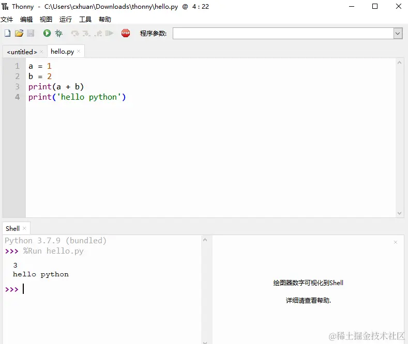Click the code line 'a = 1'
The width and height of the screenshot is (408, 344).
(x=40, y=66)
